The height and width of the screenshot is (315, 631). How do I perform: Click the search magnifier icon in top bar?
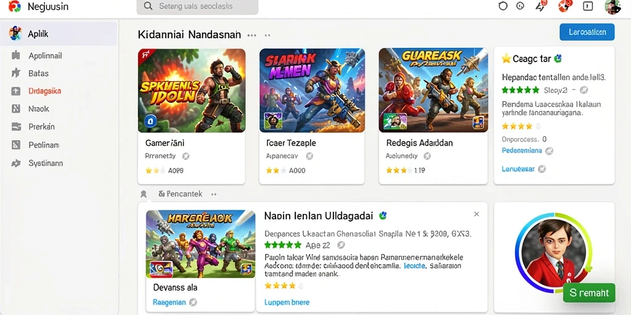[148, 6]
